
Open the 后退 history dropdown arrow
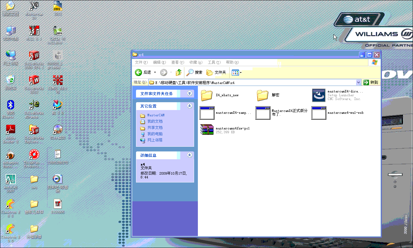pyautogui.click(x=155, y=72)
